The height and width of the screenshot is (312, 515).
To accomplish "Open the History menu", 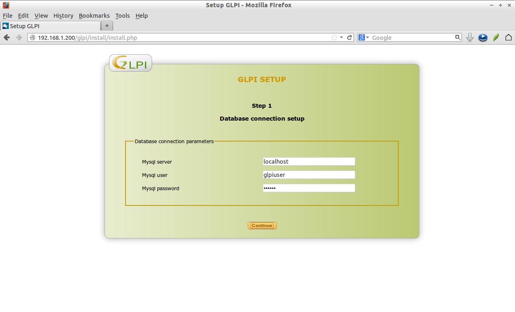I will point(63,16).
